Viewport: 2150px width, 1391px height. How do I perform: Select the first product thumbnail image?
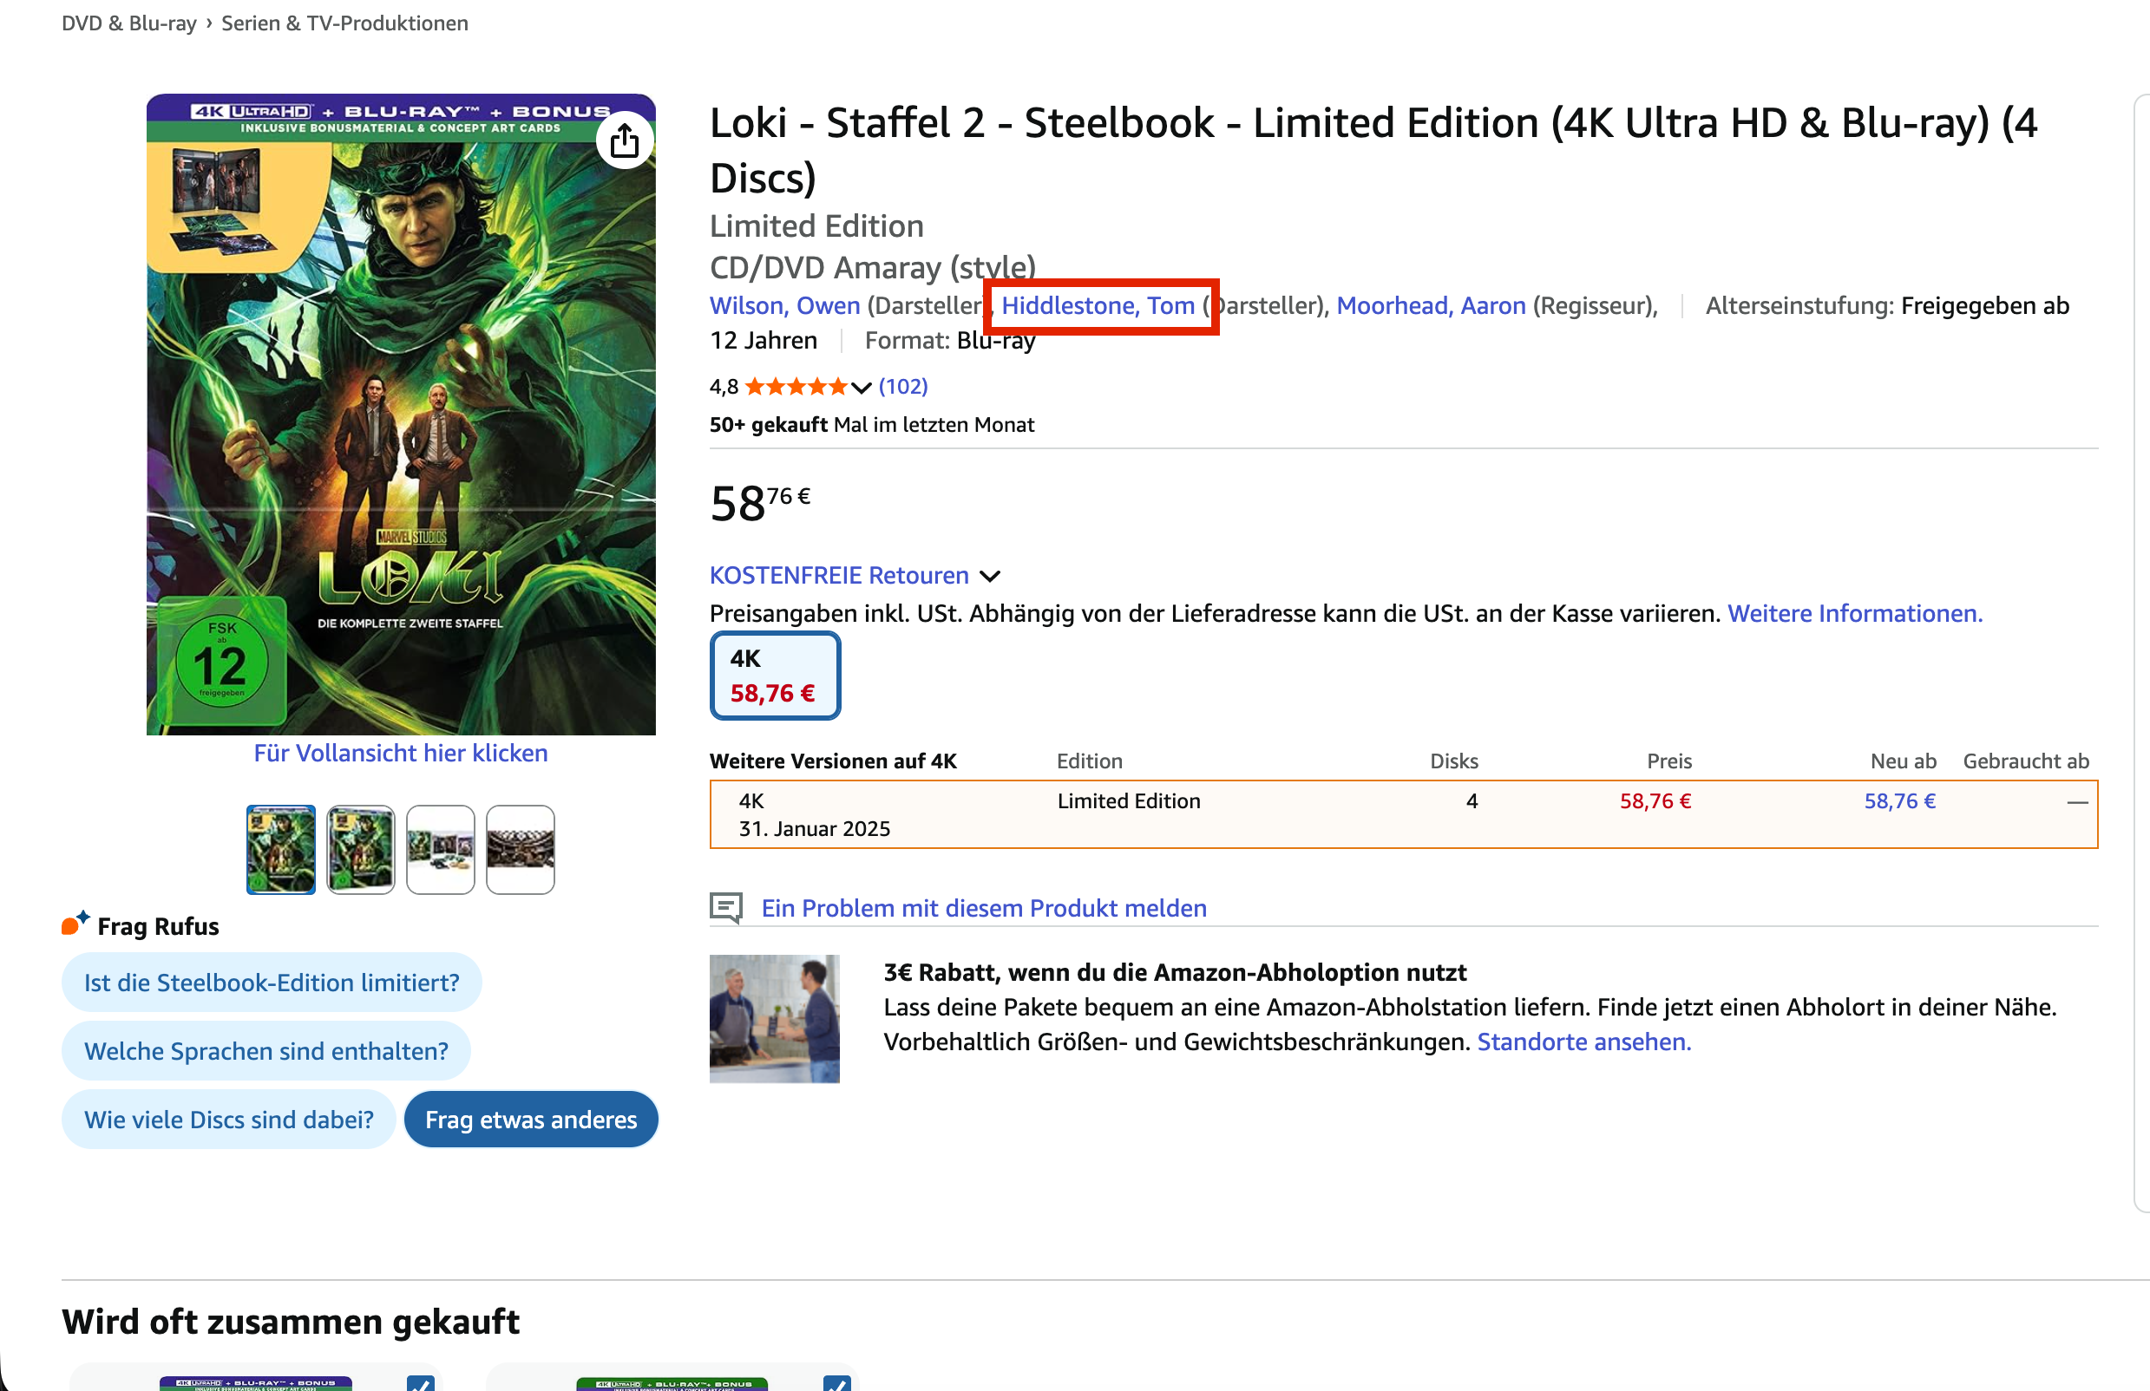(281, 849)
